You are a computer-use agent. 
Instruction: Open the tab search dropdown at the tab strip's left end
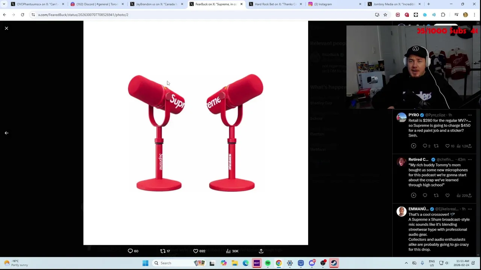(4, 4)
